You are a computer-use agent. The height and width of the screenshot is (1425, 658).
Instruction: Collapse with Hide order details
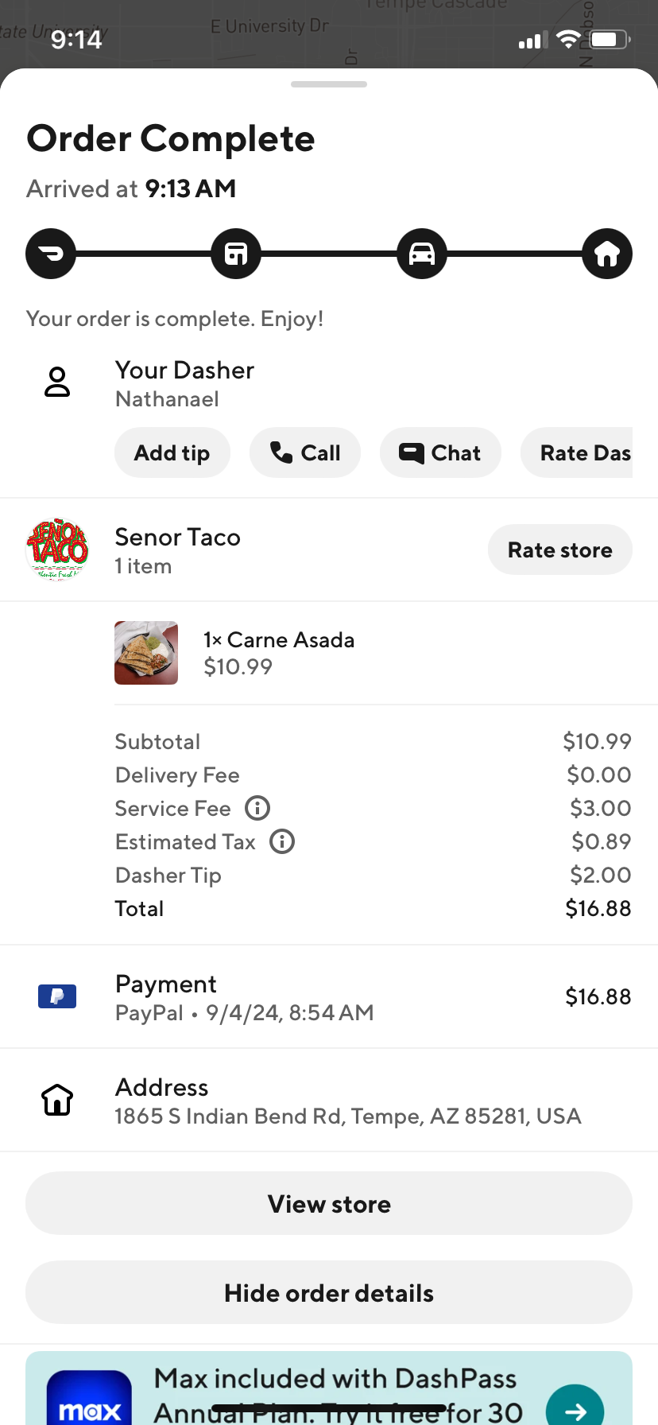tap(329, 1293)
